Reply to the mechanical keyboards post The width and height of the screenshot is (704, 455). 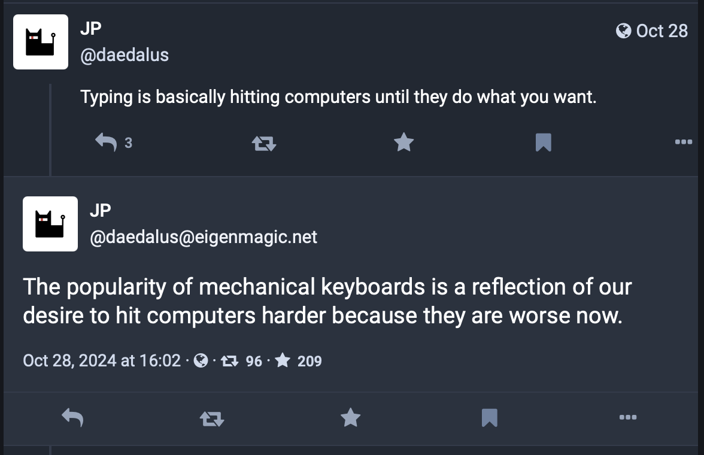(72, 417)
